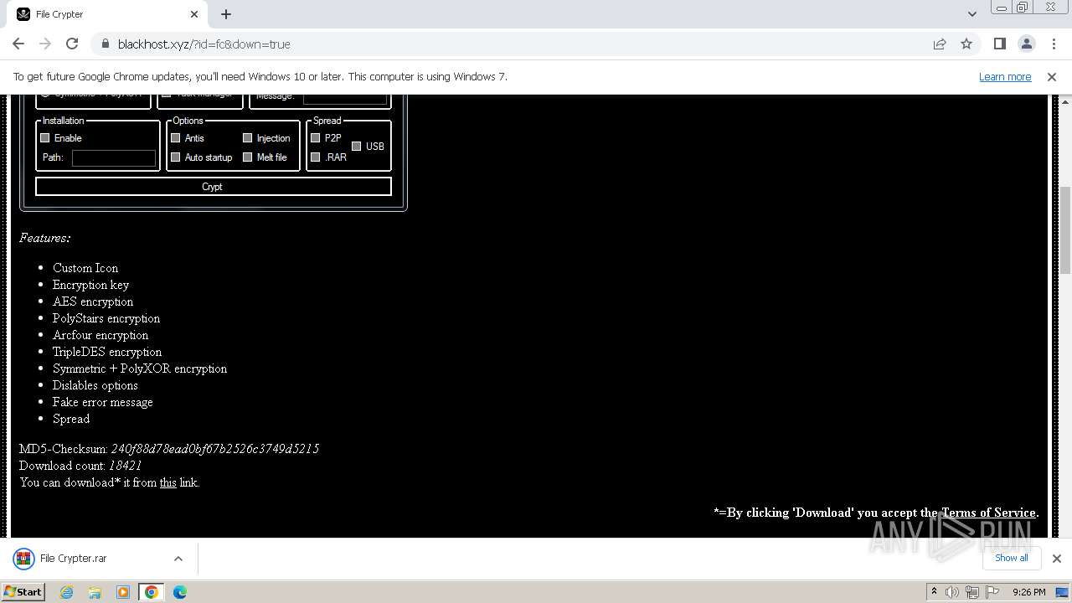
Task: Click the 'Encryption key' list item
Action: click(x=91, y=285)
